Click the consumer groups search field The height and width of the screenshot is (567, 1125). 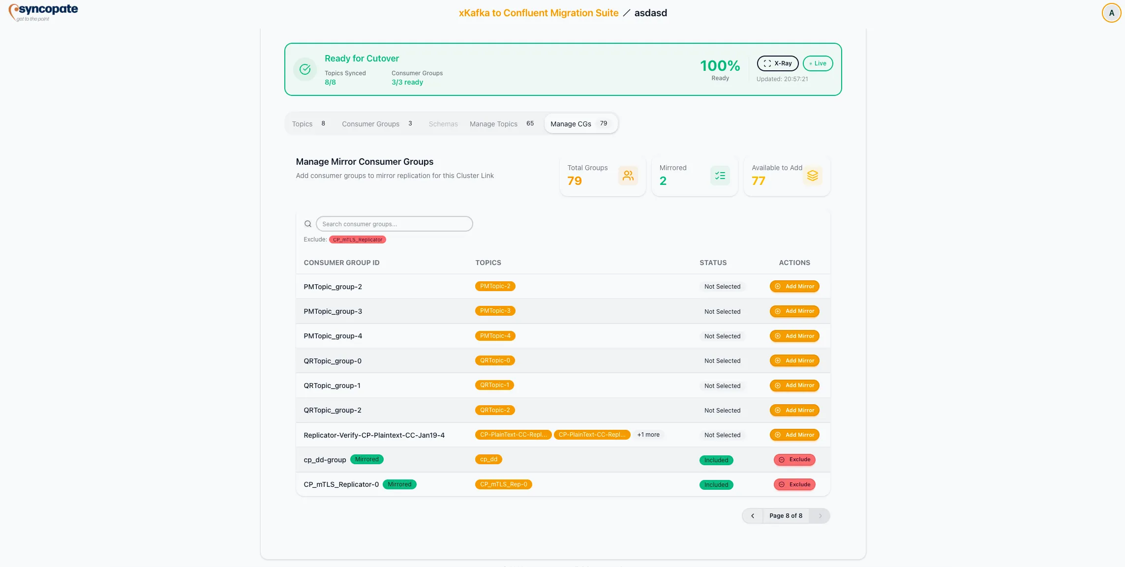tap(394, 224)
